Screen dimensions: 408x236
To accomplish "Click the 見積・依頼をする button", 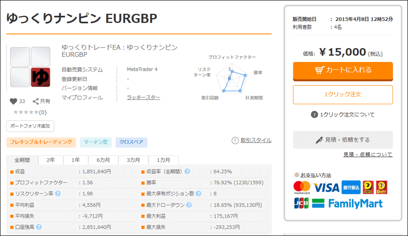I will click(x=343, y=140).
